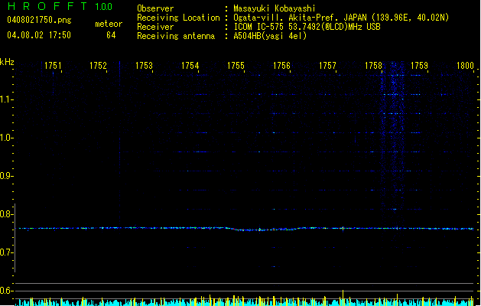The width and height of the screenshot is (481, 306).
Task: Click the observer name Masayuki Kobayashi
Action: (275, 8)
